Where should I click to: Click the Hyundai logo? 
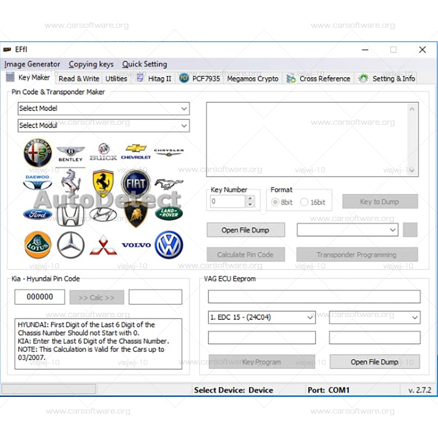[103, 215]
